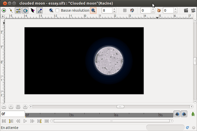The height and width of the screenshot is (131, 197).
Task: Toggle the grid display icon
Action: pos(125,11)
